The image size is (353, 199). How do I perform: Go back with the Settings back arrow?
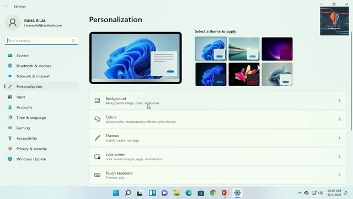(x=7, y=6)
